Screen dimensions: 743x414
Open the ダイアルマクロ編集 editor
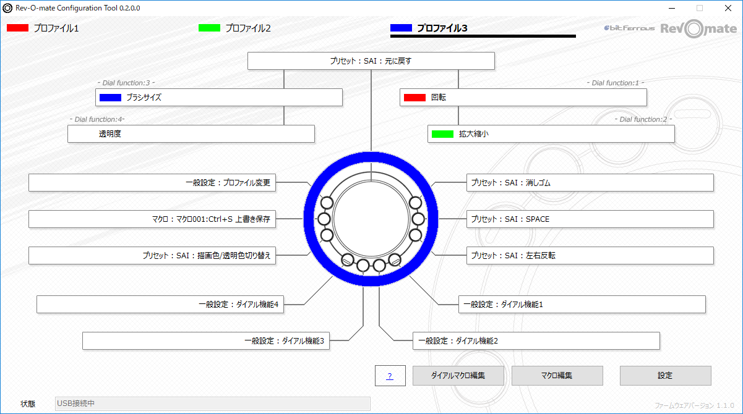click(x=458, y=375)
